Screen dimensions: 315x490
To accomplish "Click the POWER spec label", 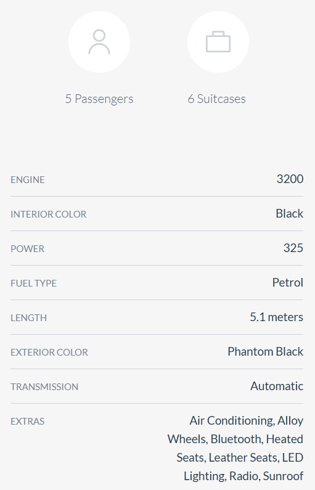I will pos(28,249).
